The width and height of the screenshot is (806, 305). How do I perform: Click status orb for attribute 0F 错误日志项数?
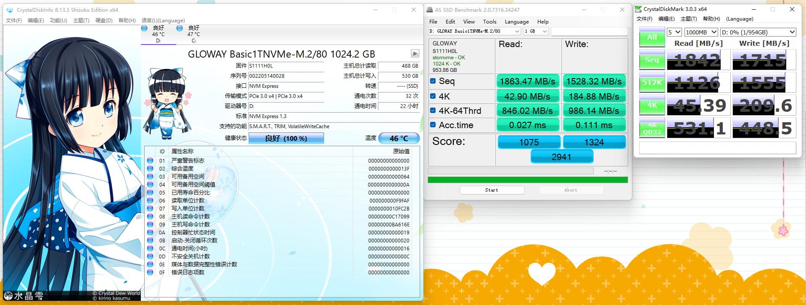pyautogui.click(x=150, y=272)
